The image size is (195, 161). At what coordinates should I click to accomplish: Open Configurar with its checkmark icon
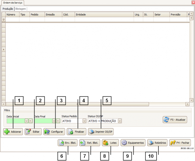click(x=47, y=132)
